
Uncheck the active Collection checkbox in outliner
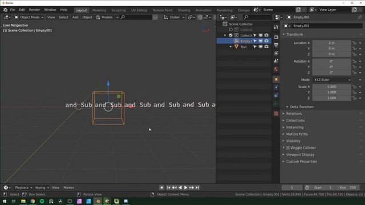click(x=230, y=35)
